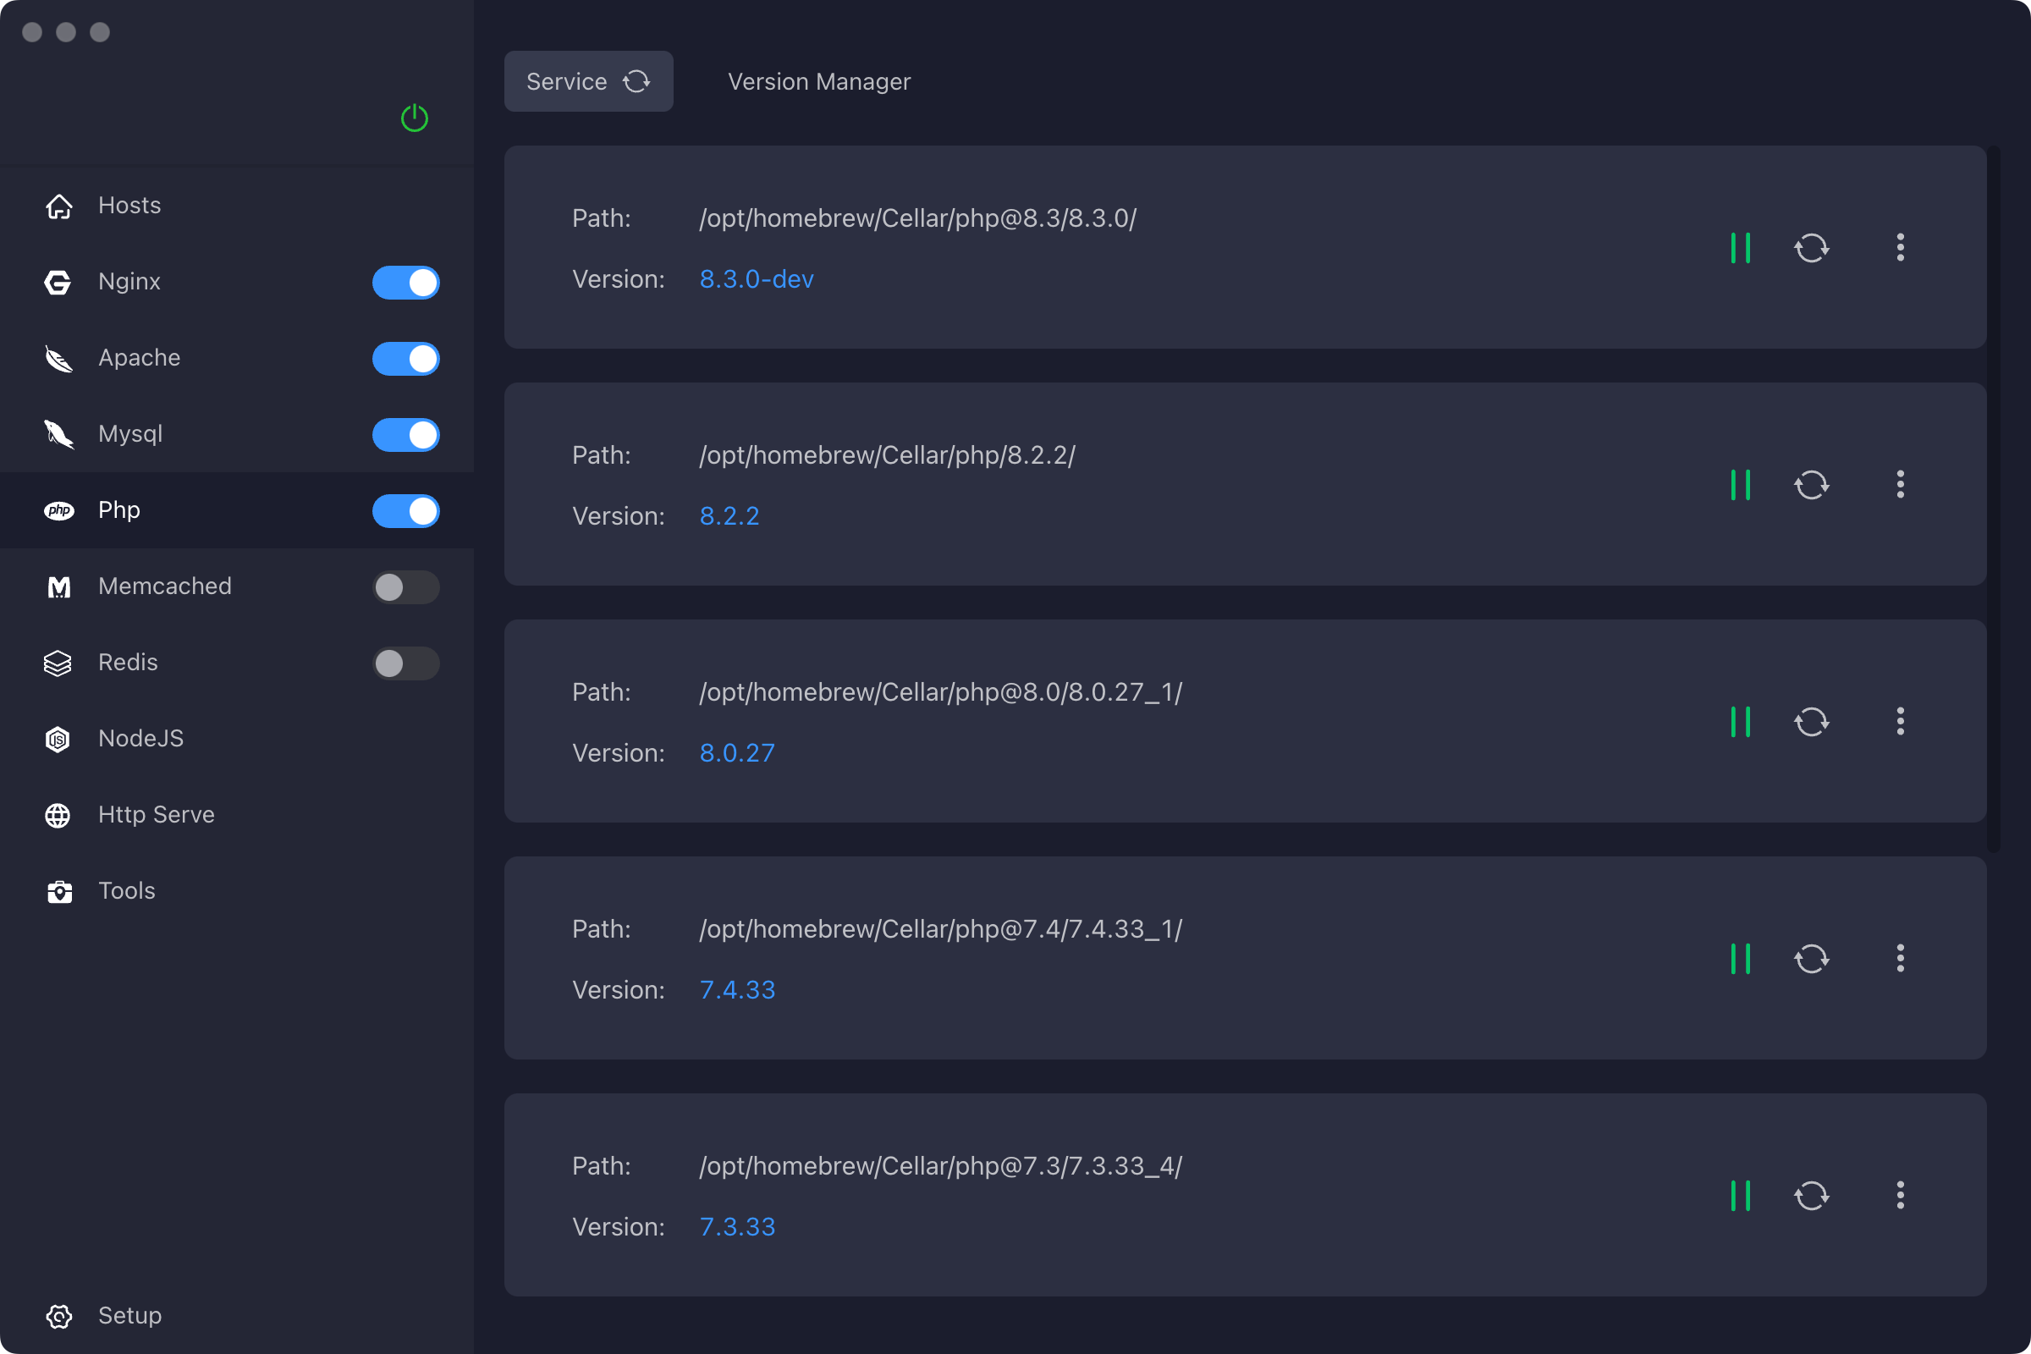2031x1354 pixels.
Task: Reload the PHP 7.4.33 service
Action: click(x=1811, y=959)
